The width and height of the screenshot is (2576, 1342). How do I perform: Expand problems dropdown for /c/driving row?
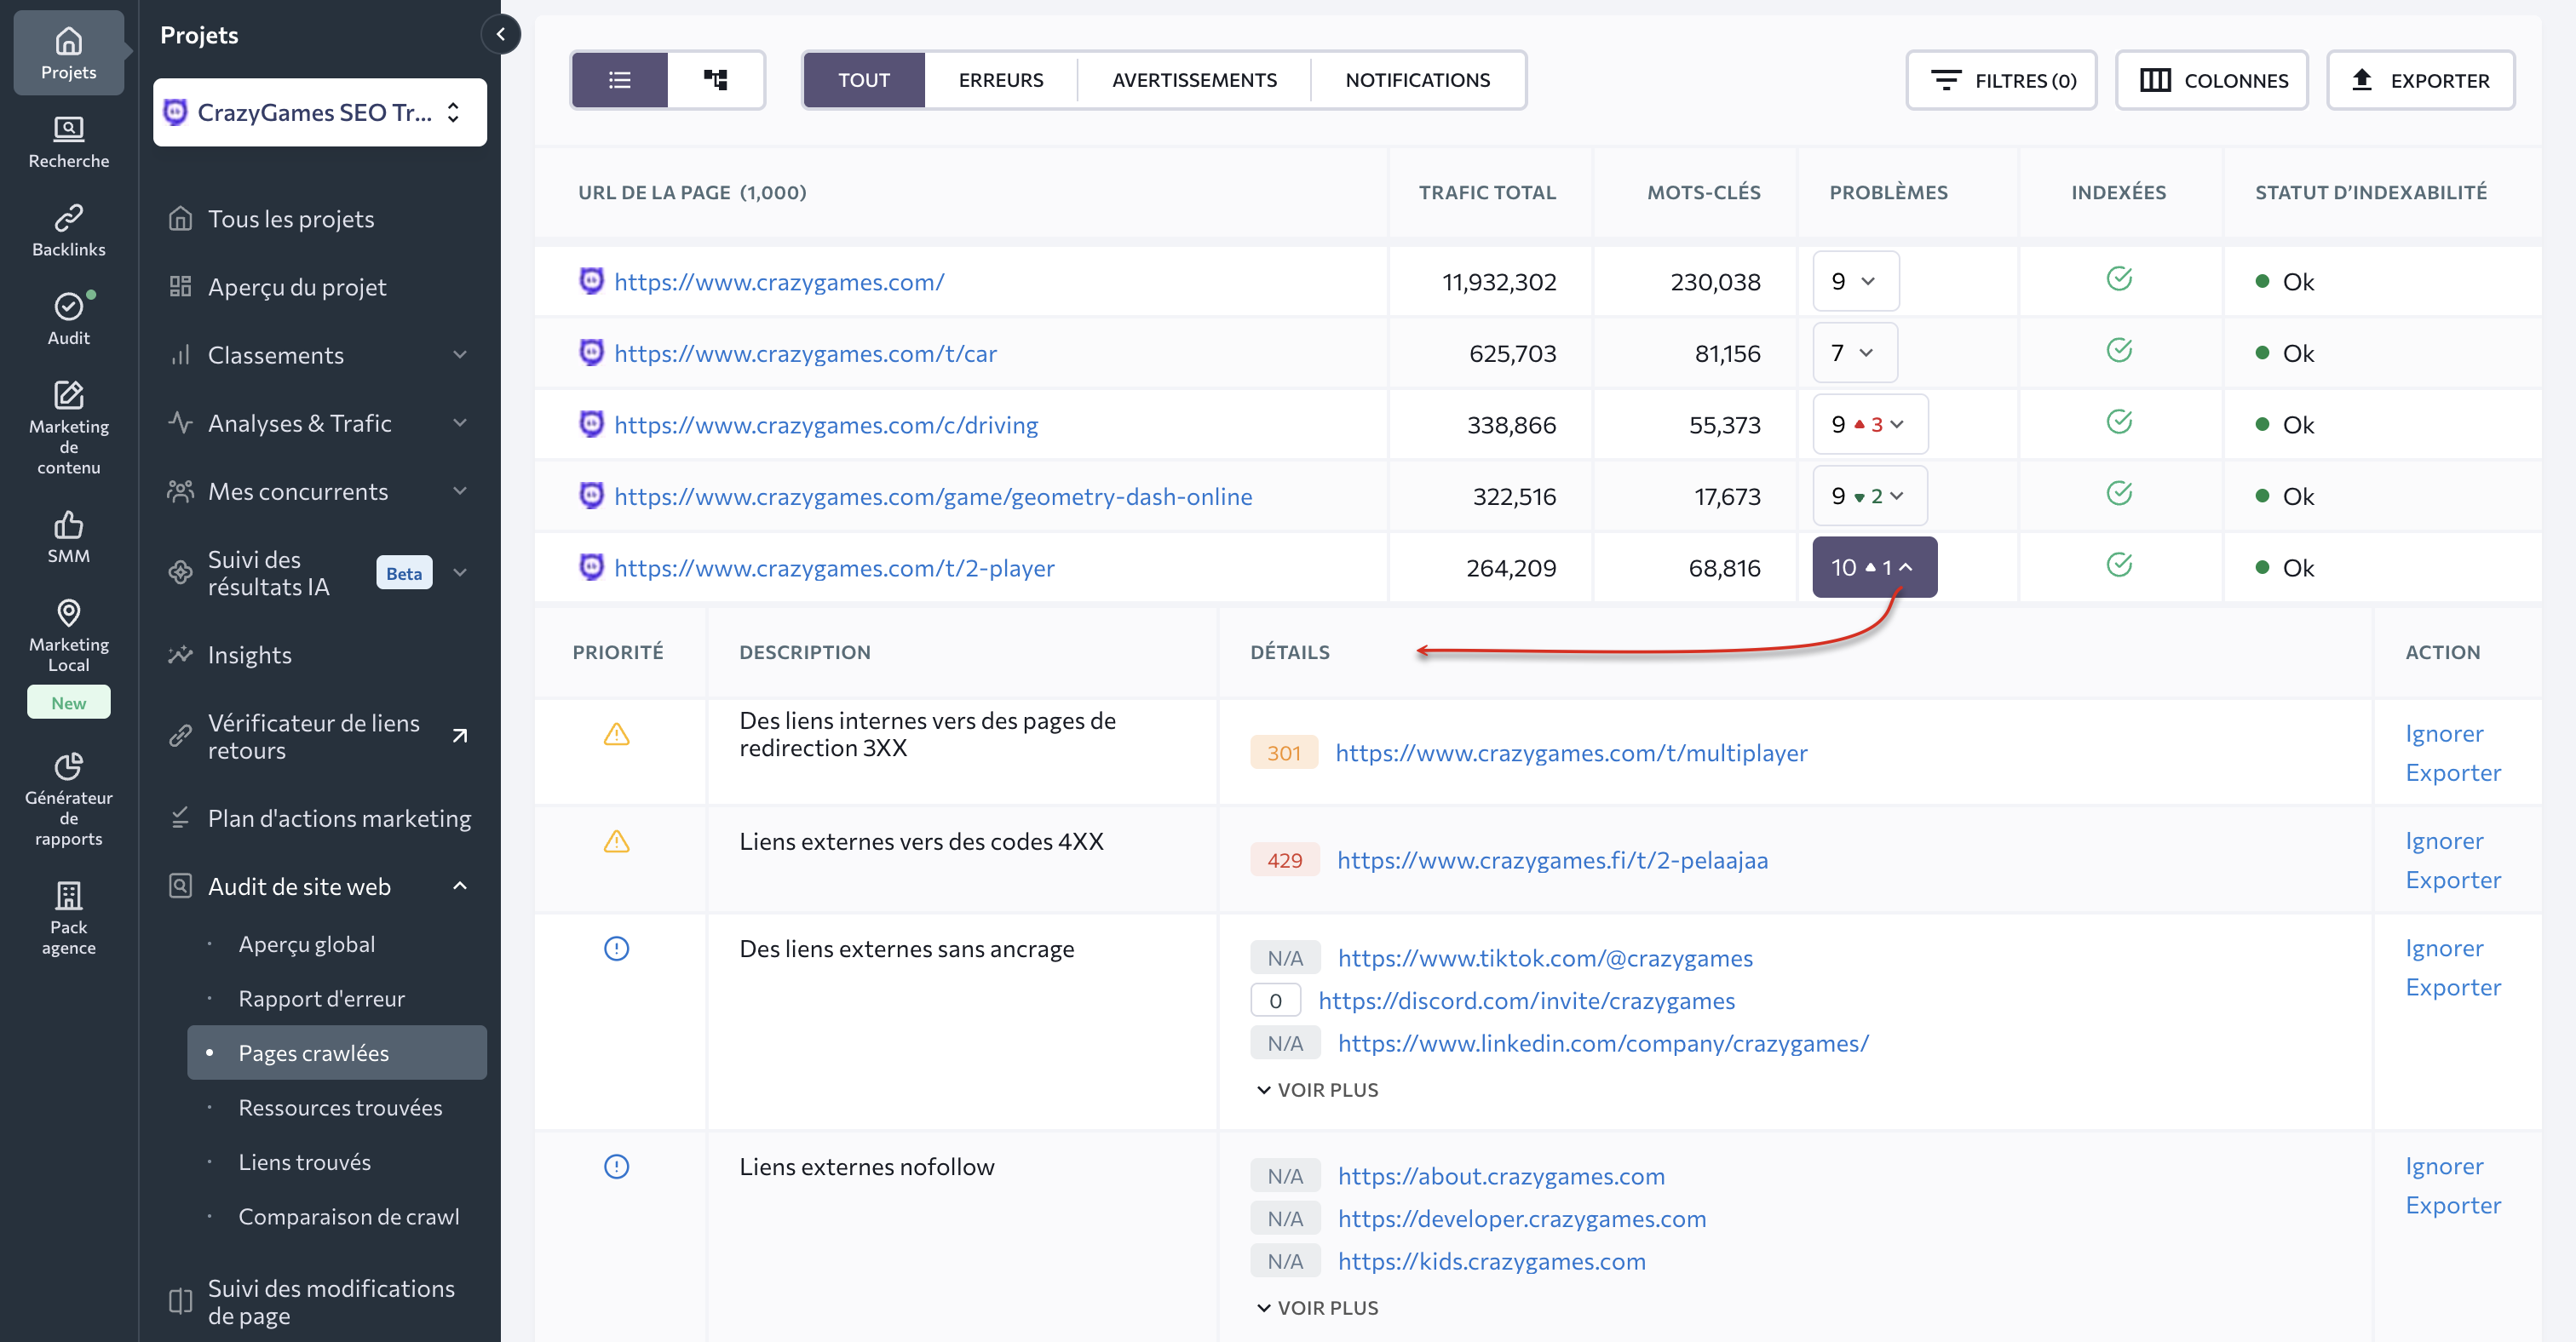(x=1870, y=425)
